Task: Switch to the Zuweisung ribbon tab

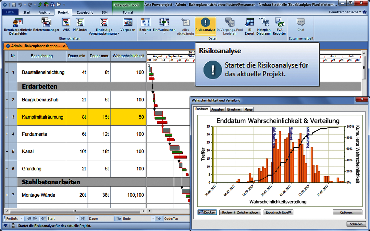Action: pos(85,12)
